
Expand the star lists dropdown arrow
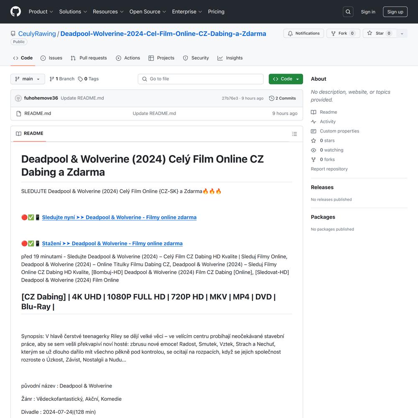pos(402,33)
